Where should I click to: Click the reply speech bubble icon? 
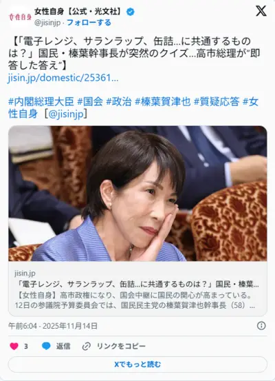(46, 346)
